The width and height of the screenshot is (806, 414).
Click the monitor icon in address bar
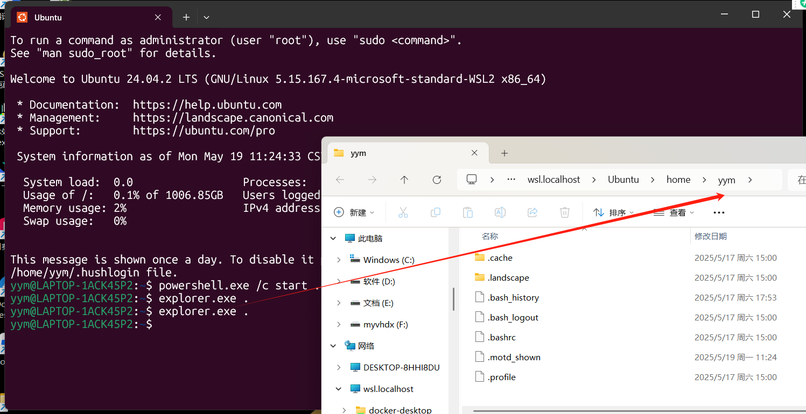click(x=472, y=180)
